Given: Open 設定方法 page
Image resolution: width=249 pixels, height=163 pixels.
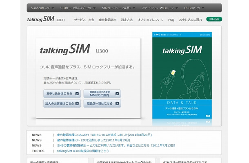Looking at the screenshot, I should (127, 20).
